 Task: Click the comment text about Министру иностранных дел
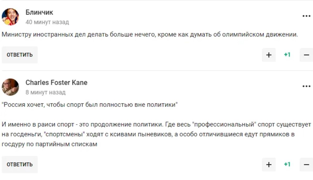[149, 35]
